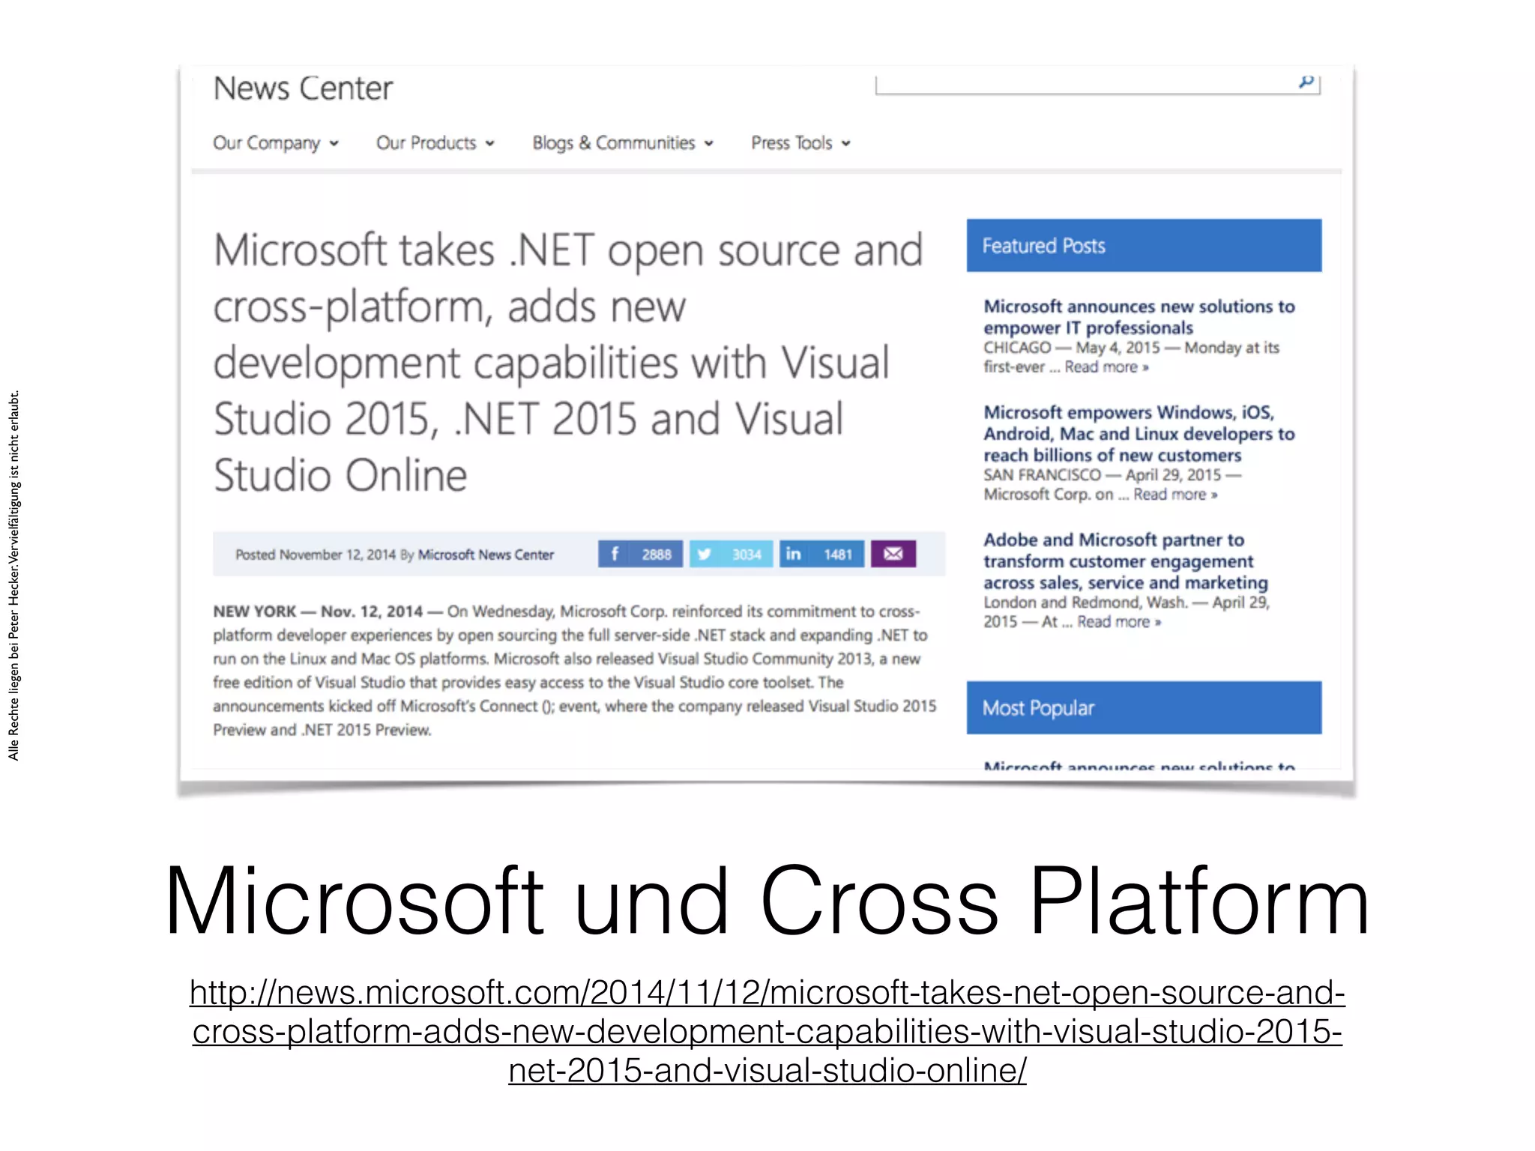Click the 'Posted November 12, 2014' text
The width and height of the screenshot is (1535, 1151).
[x=316, y=555]
